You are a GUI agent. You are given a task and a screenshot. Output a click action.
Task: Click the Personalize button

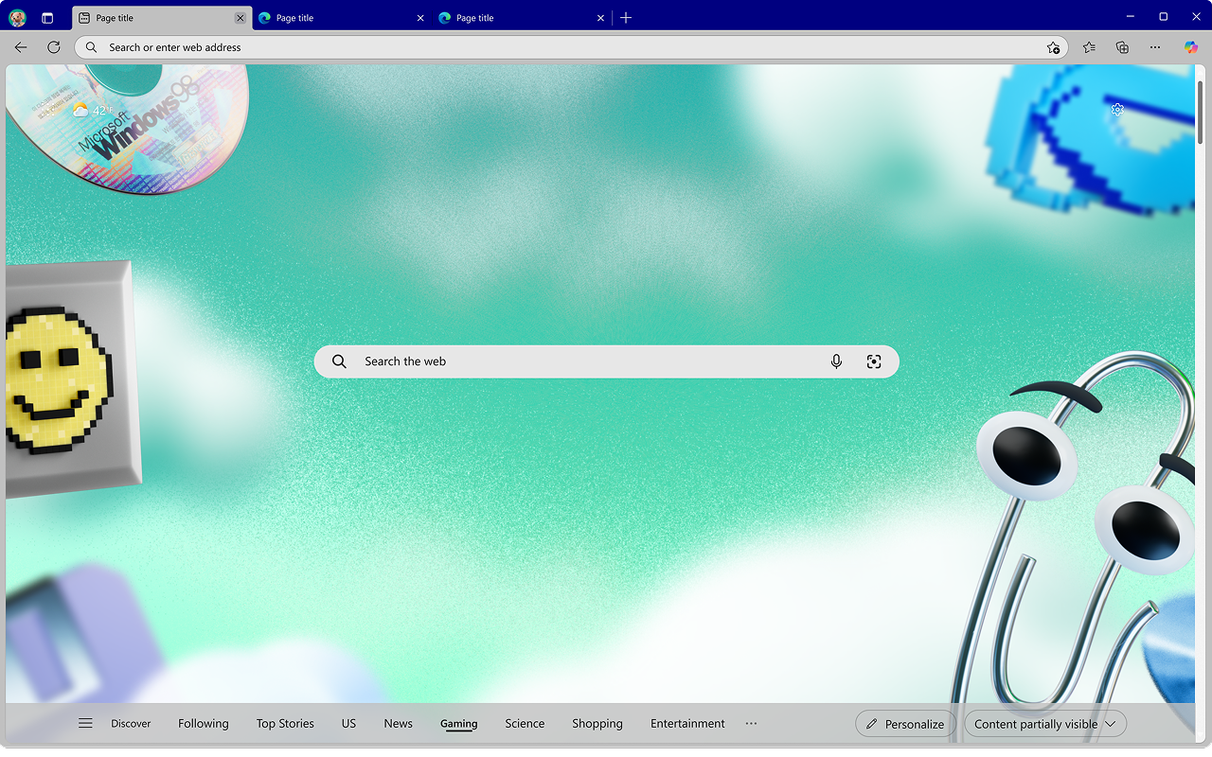(905, 724)
